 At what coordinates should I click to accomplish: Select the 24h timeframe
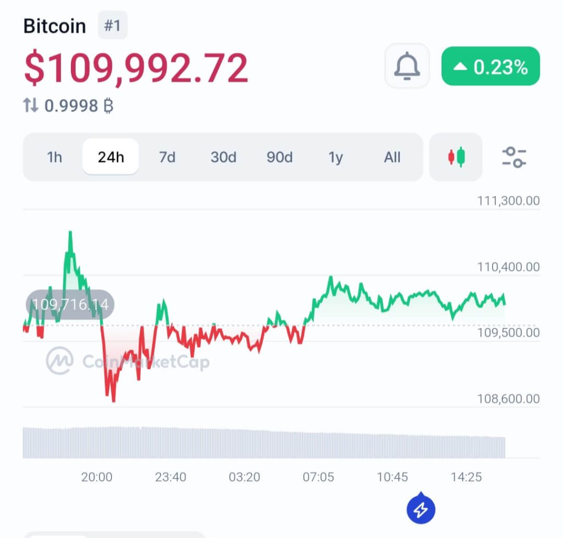[x=111, y=157]
